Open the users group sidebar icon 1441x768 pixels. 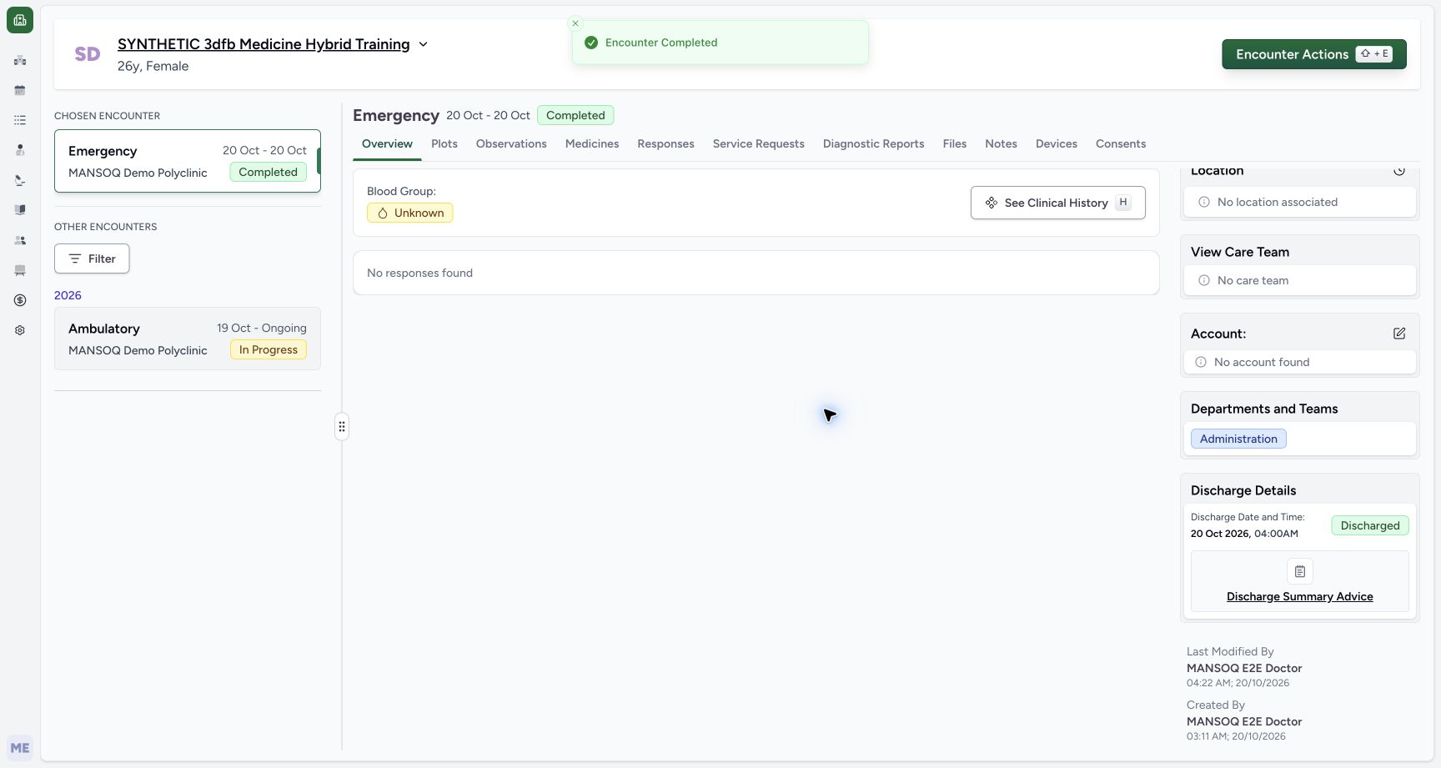[20, 240]
